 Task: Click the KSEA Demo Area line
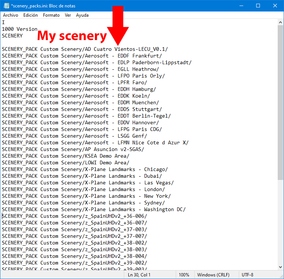pyautogui.click(x=66, y=156)
